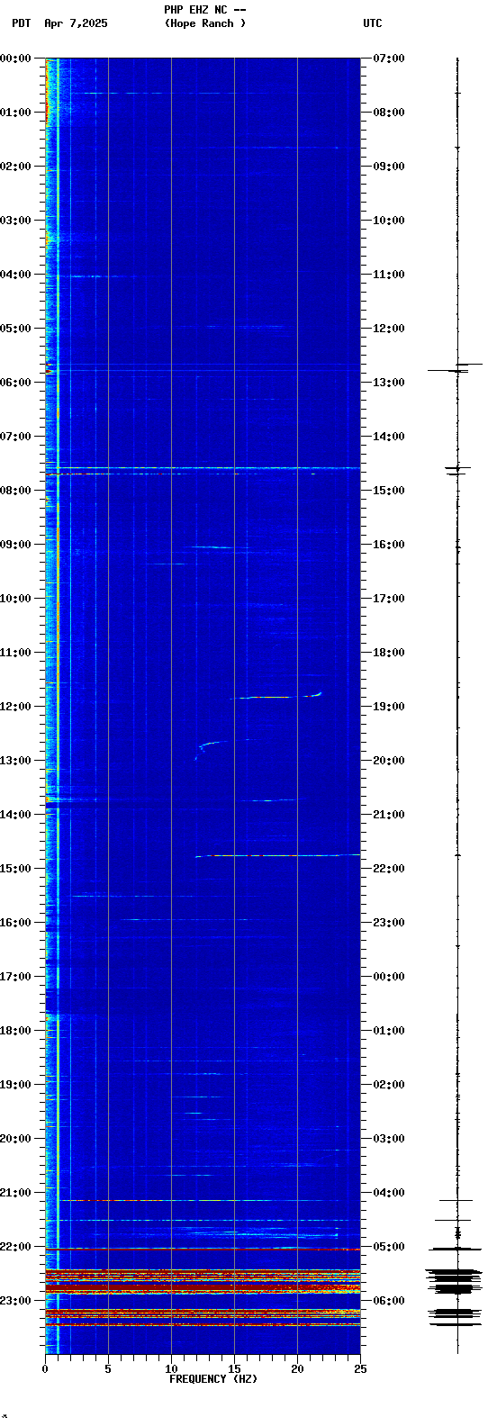
Task: Click the 08:00 label on UTC axis
Action: [389, 113]
